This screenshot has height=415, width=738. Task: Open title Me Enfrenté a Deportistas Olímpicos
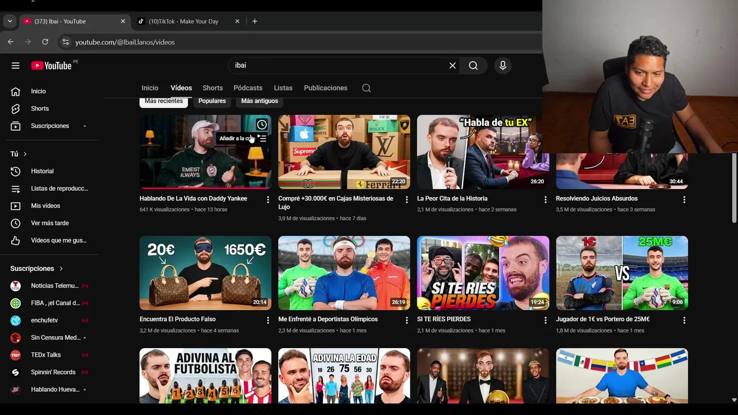pyautogui.click(x=328, y=319)
